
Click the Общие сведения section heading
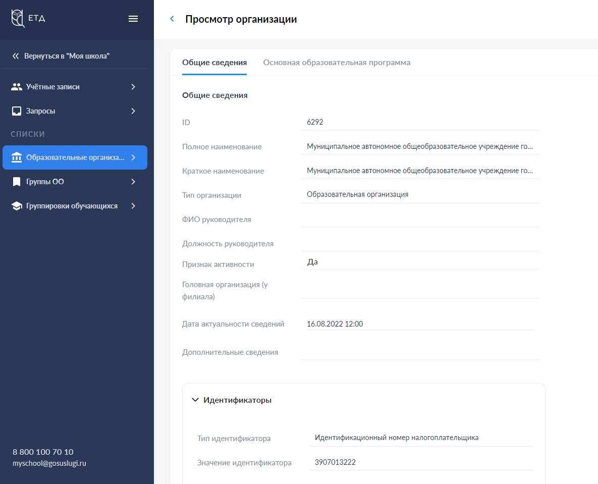click(x=214, y=95)
